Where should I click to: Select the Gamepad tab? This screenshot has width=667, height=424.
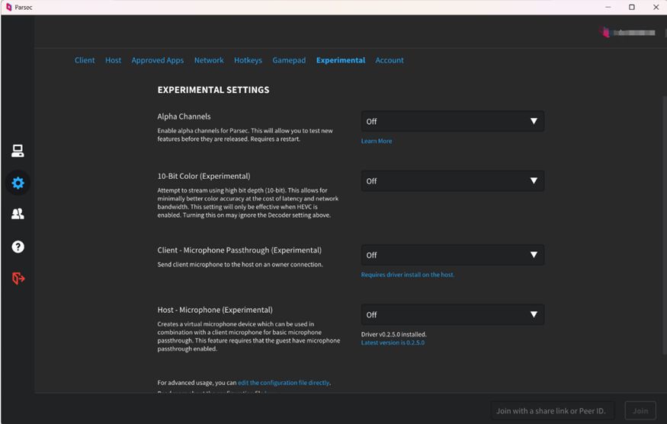[x=289, y=60]
